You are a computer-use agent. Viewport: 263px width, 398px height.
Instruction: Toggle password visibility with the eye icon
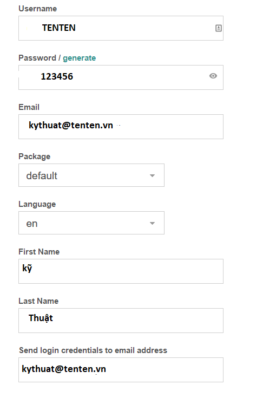point(213,76)
